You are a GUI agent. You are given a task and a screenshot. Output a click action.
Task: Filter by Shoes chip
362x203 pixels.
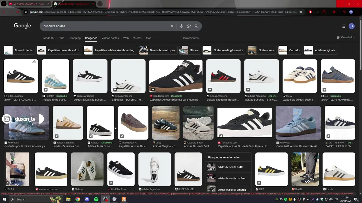(190, 50)
